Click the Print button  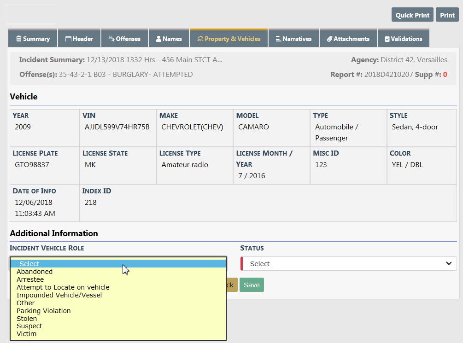coord(447,15)
